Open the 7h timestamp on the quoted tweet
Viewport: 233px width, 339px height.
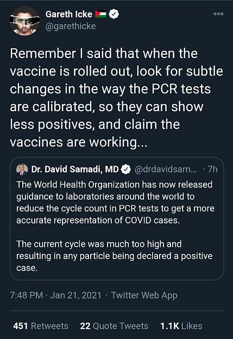[x=212, y=169]
